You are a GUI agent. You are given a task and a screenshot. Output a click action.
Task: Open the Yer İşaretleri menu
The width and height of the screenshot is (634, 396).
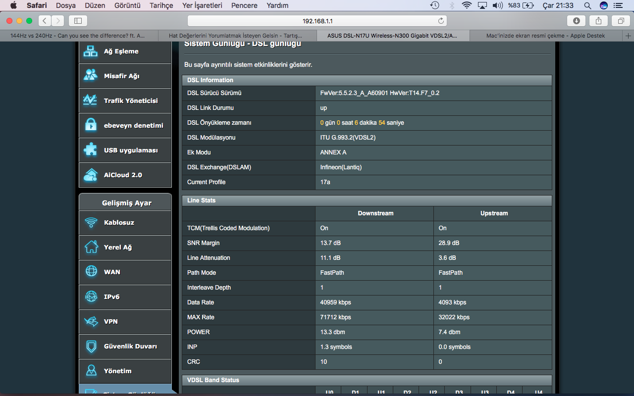click(x=202, y=5)
